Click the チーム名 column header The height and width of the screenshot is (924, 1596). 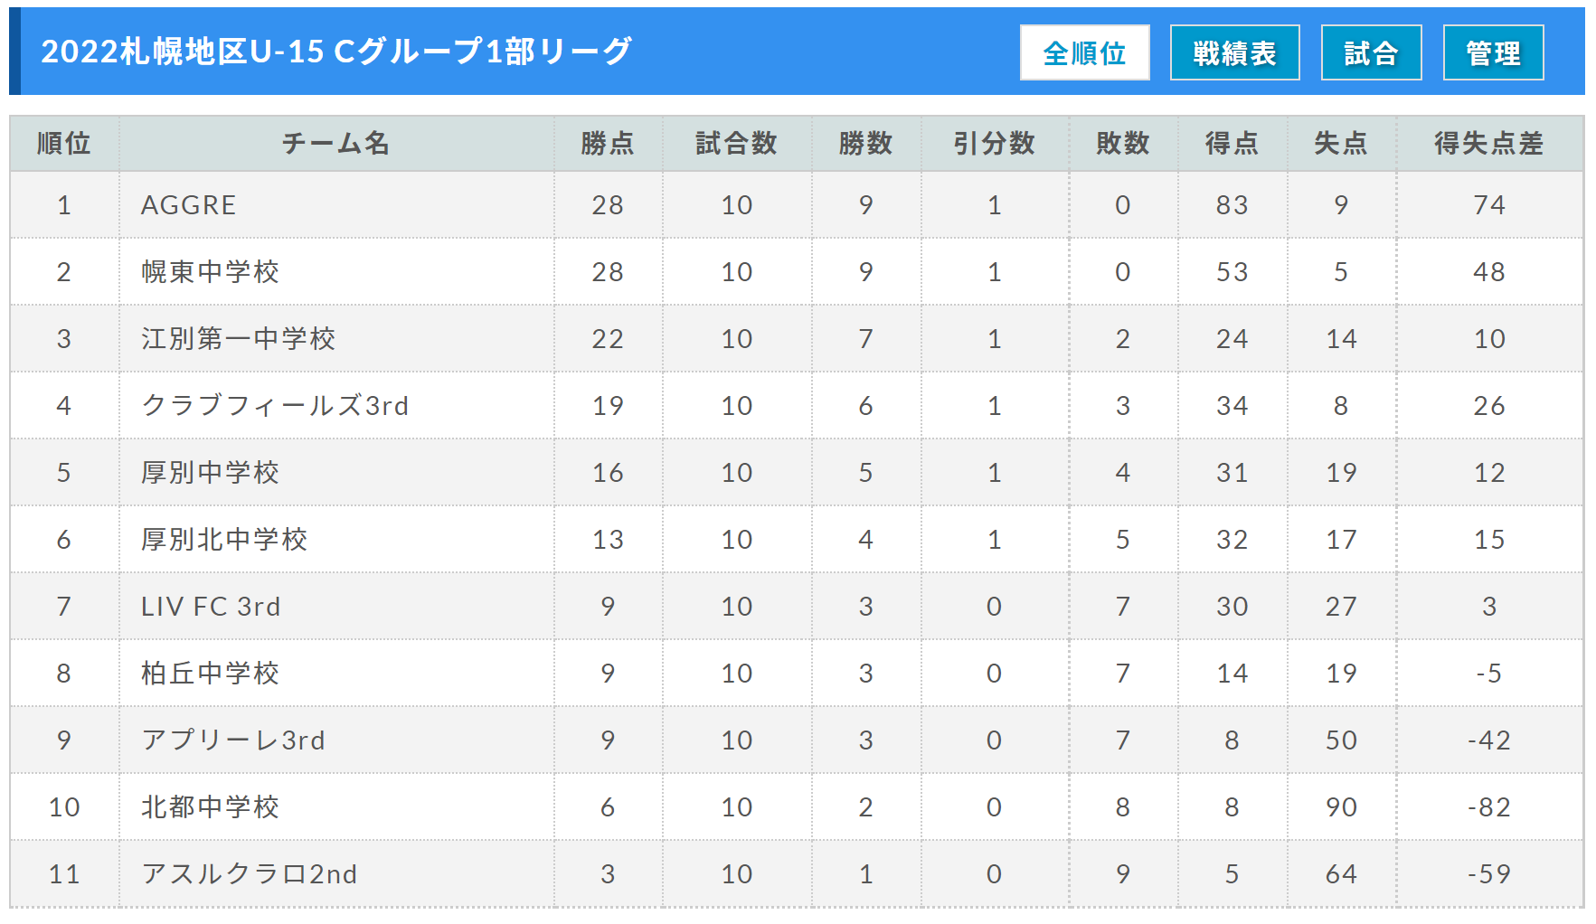pyautogui.click(x=336, y=143)
